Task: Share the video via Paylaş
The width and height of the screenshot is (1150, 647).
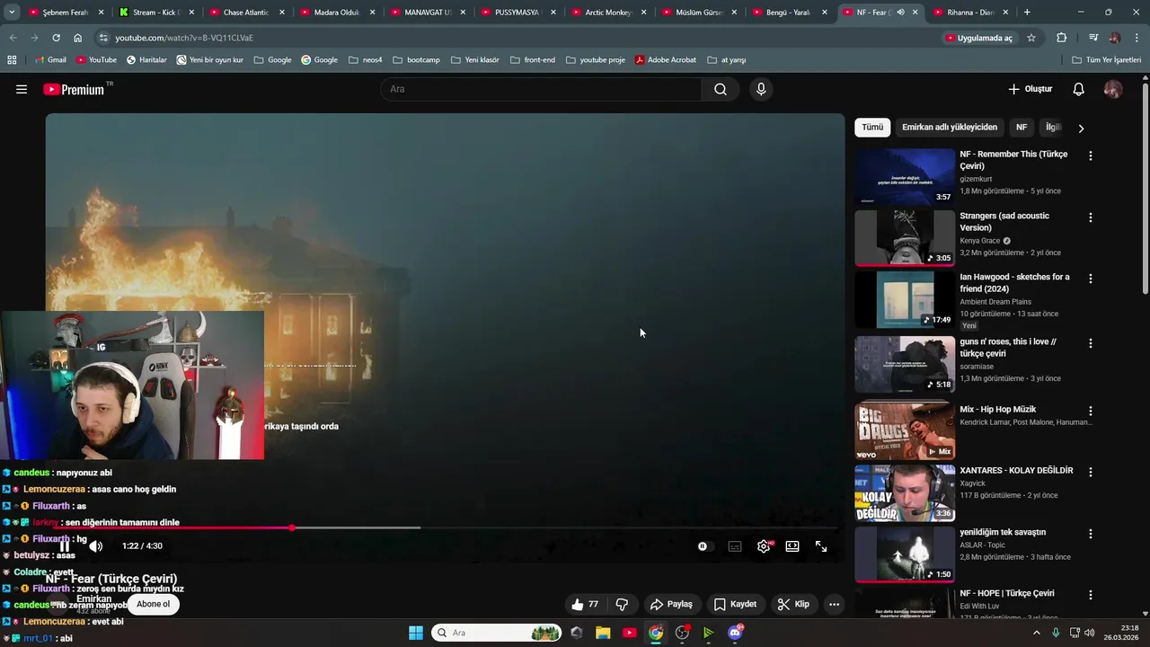Action: tap(671, 604)
